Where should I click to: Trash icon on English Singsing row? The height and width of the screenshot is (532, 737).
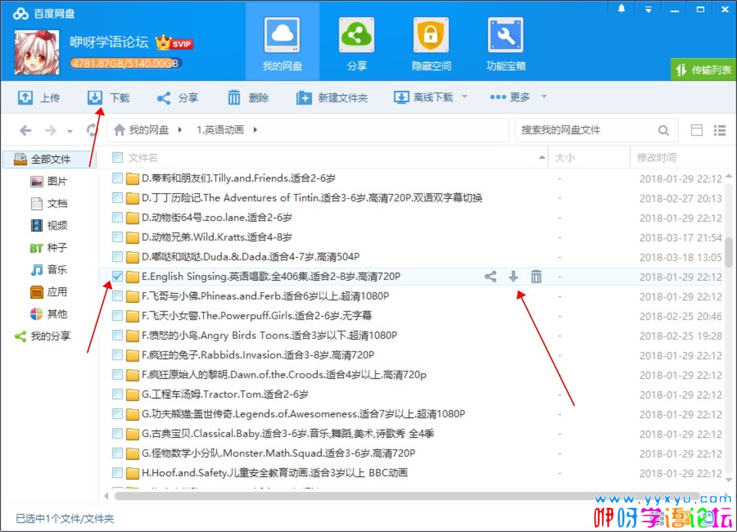[x=536, y=277]
